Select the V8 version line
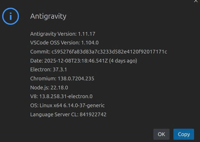 pyautogui.click(x=61, y=96)
